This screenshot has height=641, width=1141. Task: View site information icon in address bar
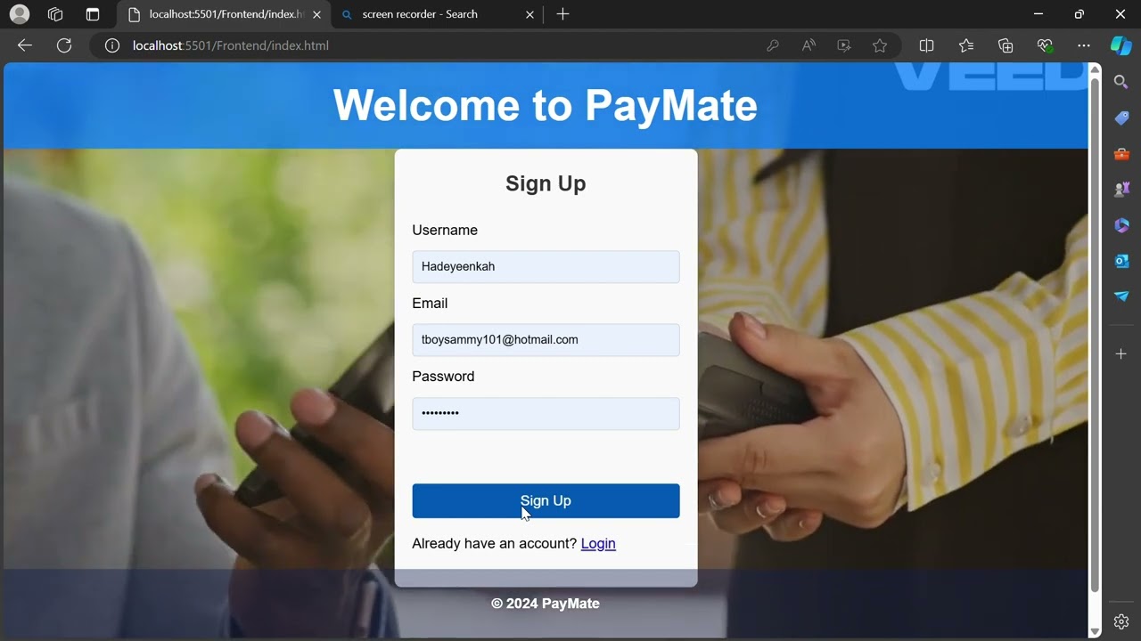click(x=112, y=45)
